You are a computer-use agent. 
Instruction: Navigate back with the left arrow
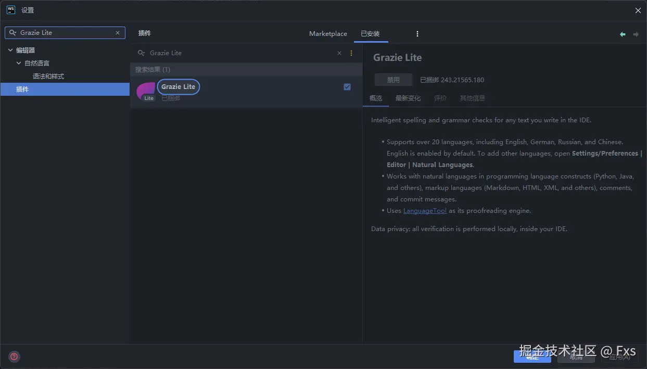[623, 34]
